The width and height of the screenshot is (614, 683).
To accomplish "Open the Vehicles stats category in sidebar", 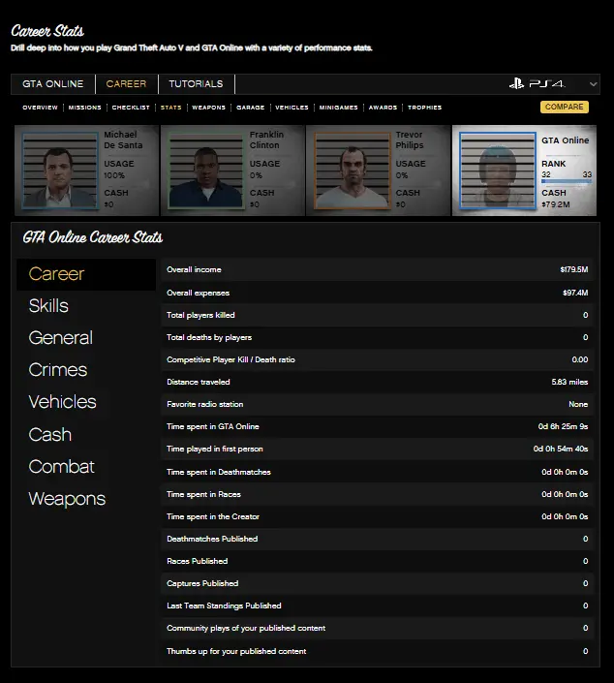I will point(62,402).
